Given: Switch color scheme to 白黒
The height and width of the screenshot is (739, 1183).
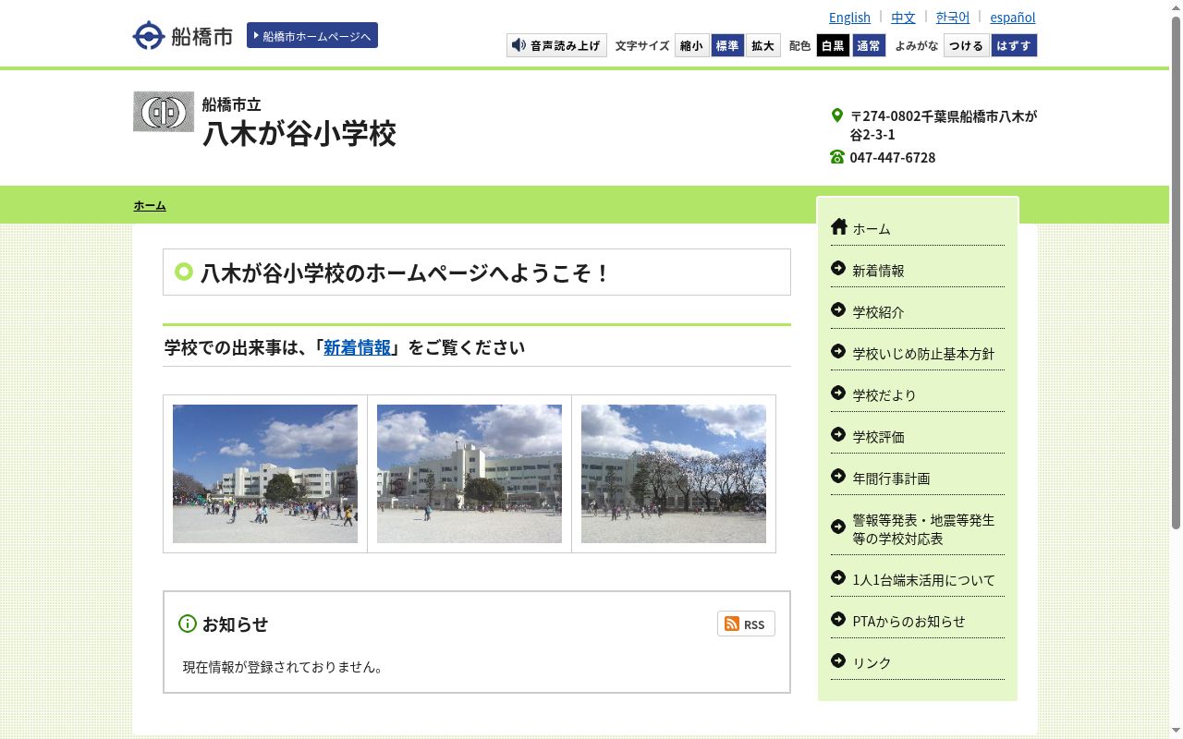Looking at the screenshot, I should pos(833,45).
